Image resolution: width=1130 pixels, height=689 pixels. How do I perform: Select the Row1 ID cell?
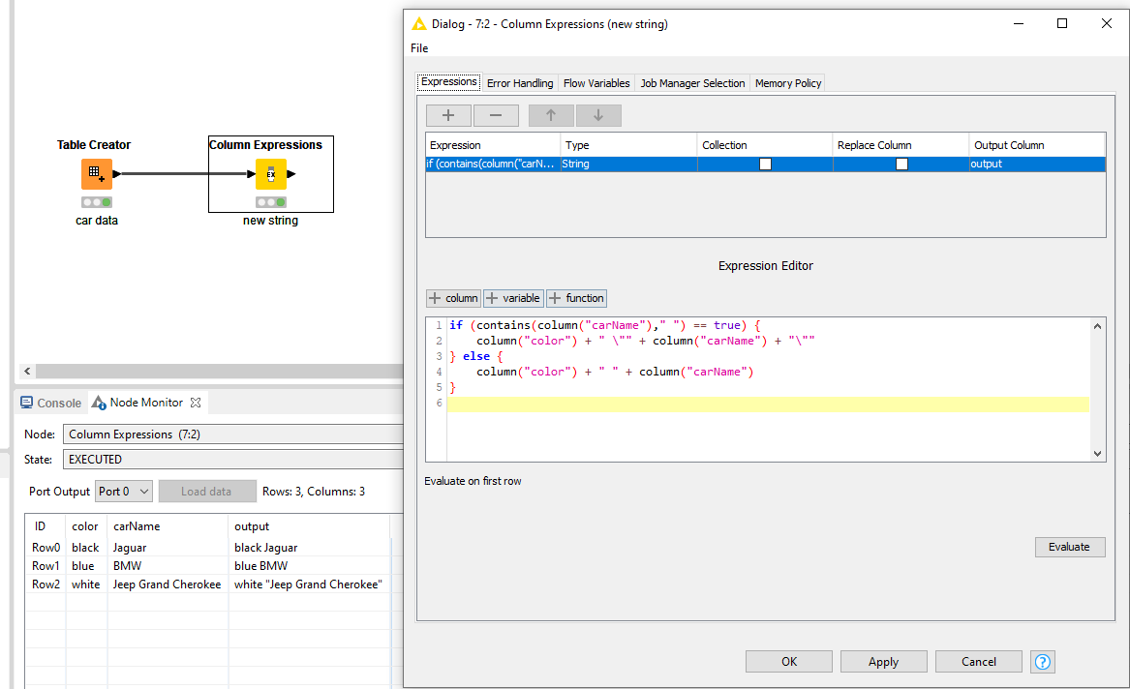coord(46,566)
